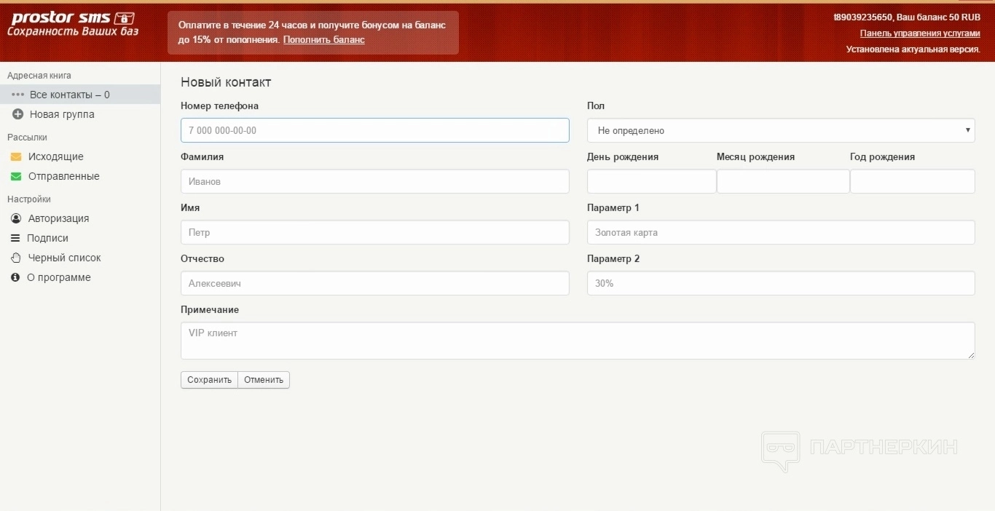The width and height of the screenshot is (995, 511).
Task: Click Установлена актуальная версия text
Action: point(913,49)
